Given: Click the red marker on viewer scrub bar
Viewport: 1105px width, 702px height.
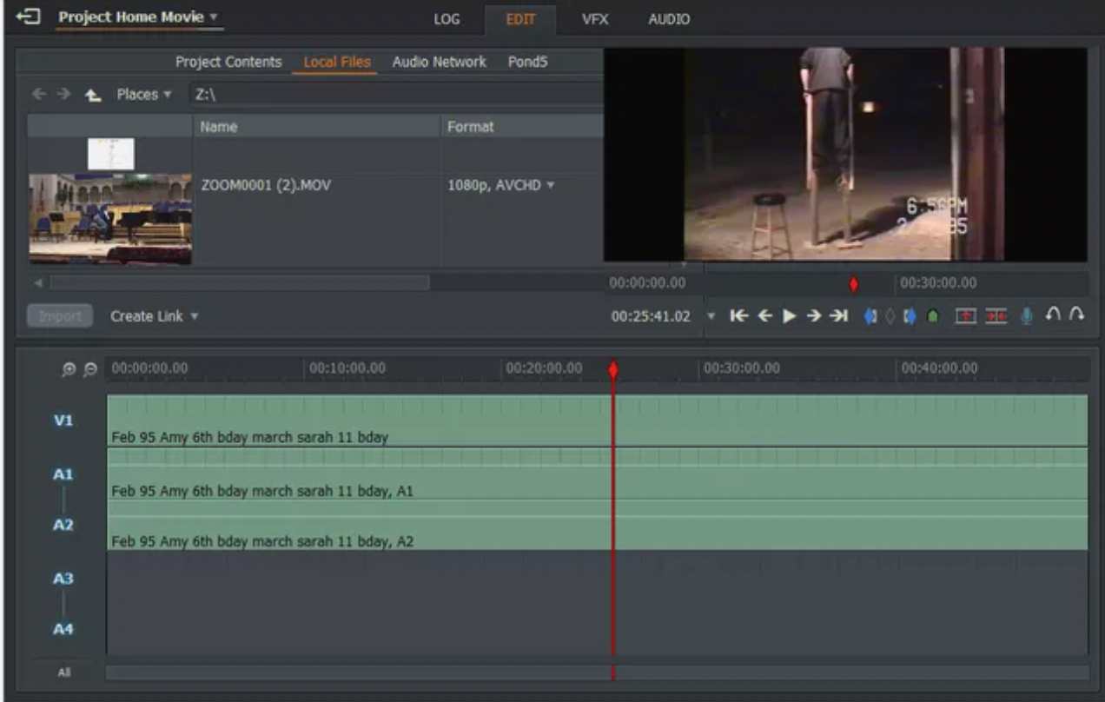Looking at the screenshot, I should 853,284.
